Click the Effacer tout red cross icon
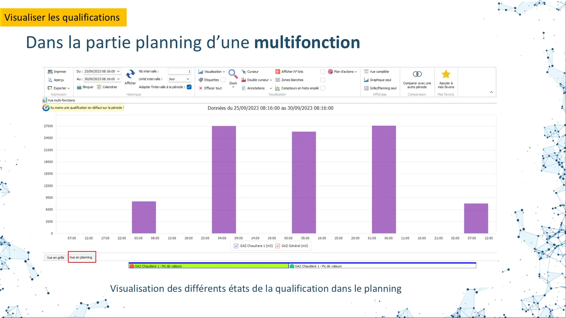 (201, 88)
